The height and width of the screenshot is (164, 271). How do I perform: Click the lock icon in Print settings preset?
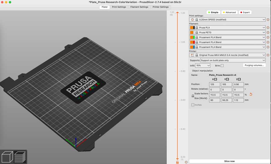[197, 19]
